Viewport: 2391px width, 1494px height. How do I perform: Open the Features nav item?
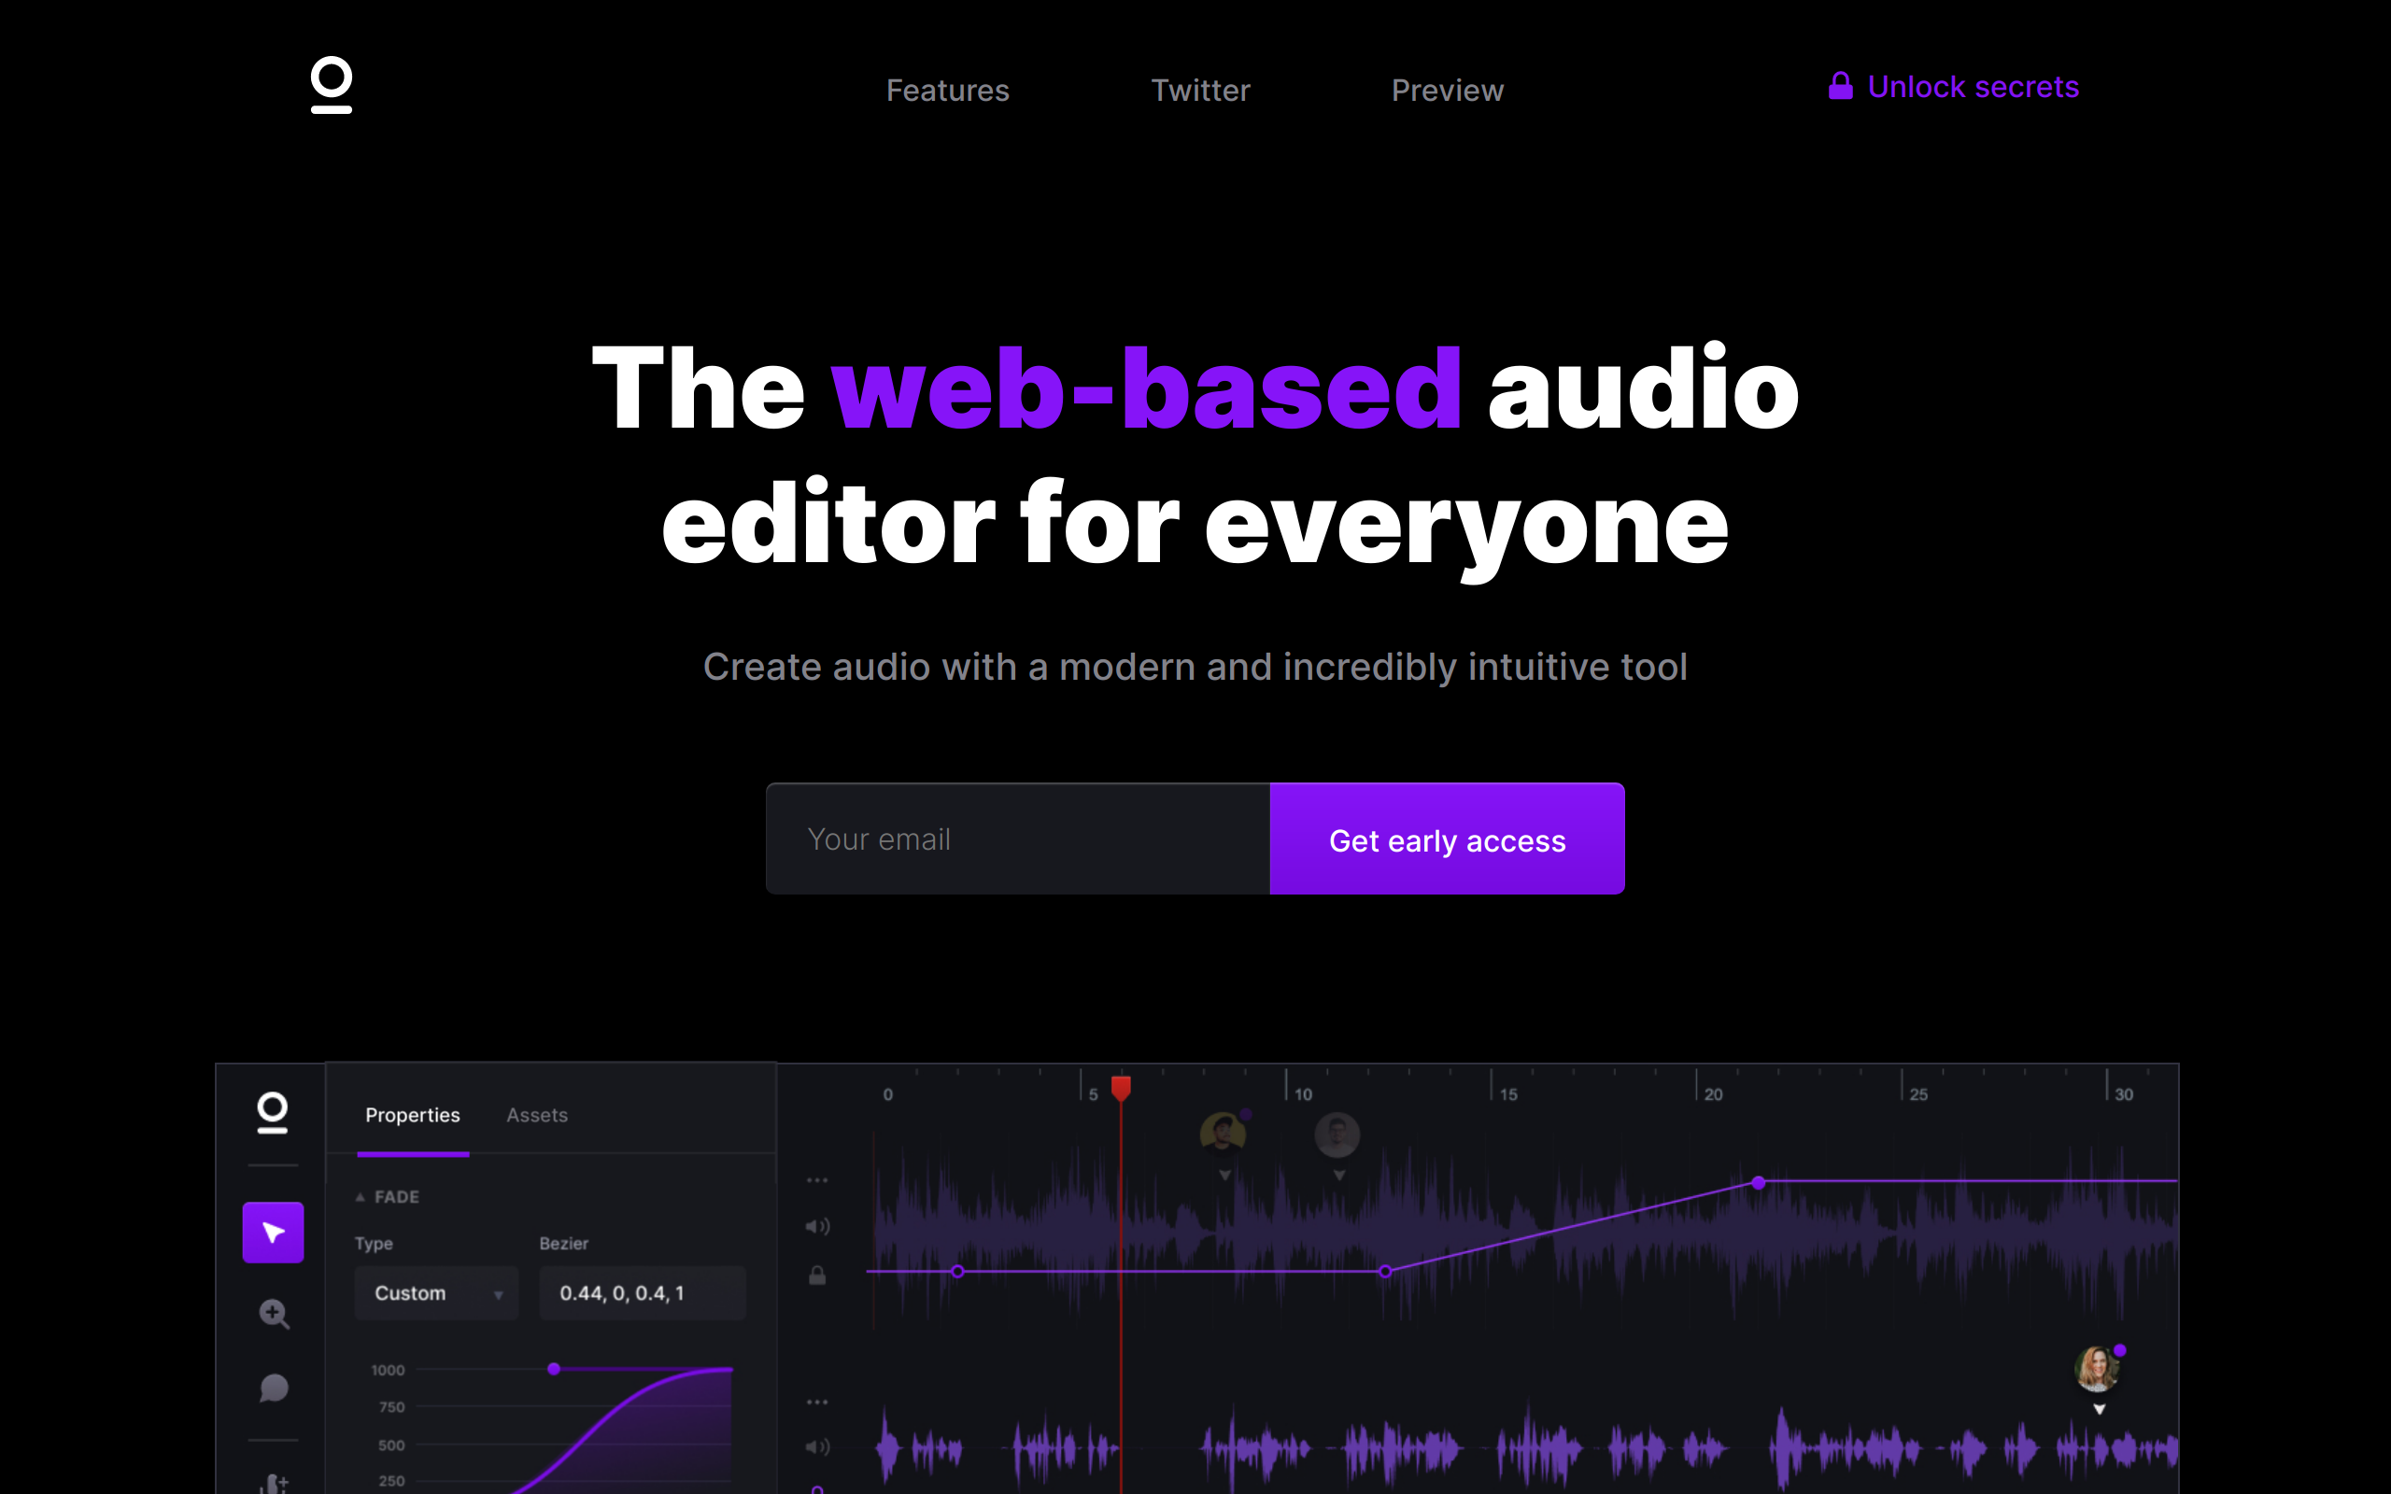point(947,90)
